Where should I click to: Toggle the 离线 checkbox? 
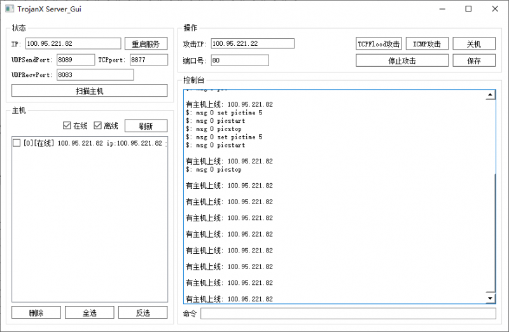pos(97,125)
